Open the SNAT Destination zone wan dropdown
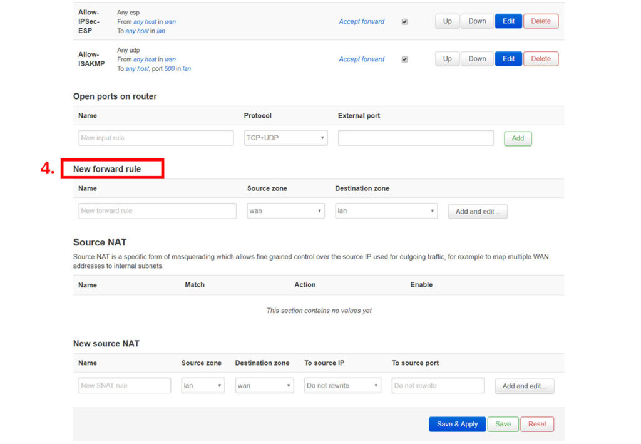Screen dimensions: 641x444 pyautogui.click(x=264, y=386)
